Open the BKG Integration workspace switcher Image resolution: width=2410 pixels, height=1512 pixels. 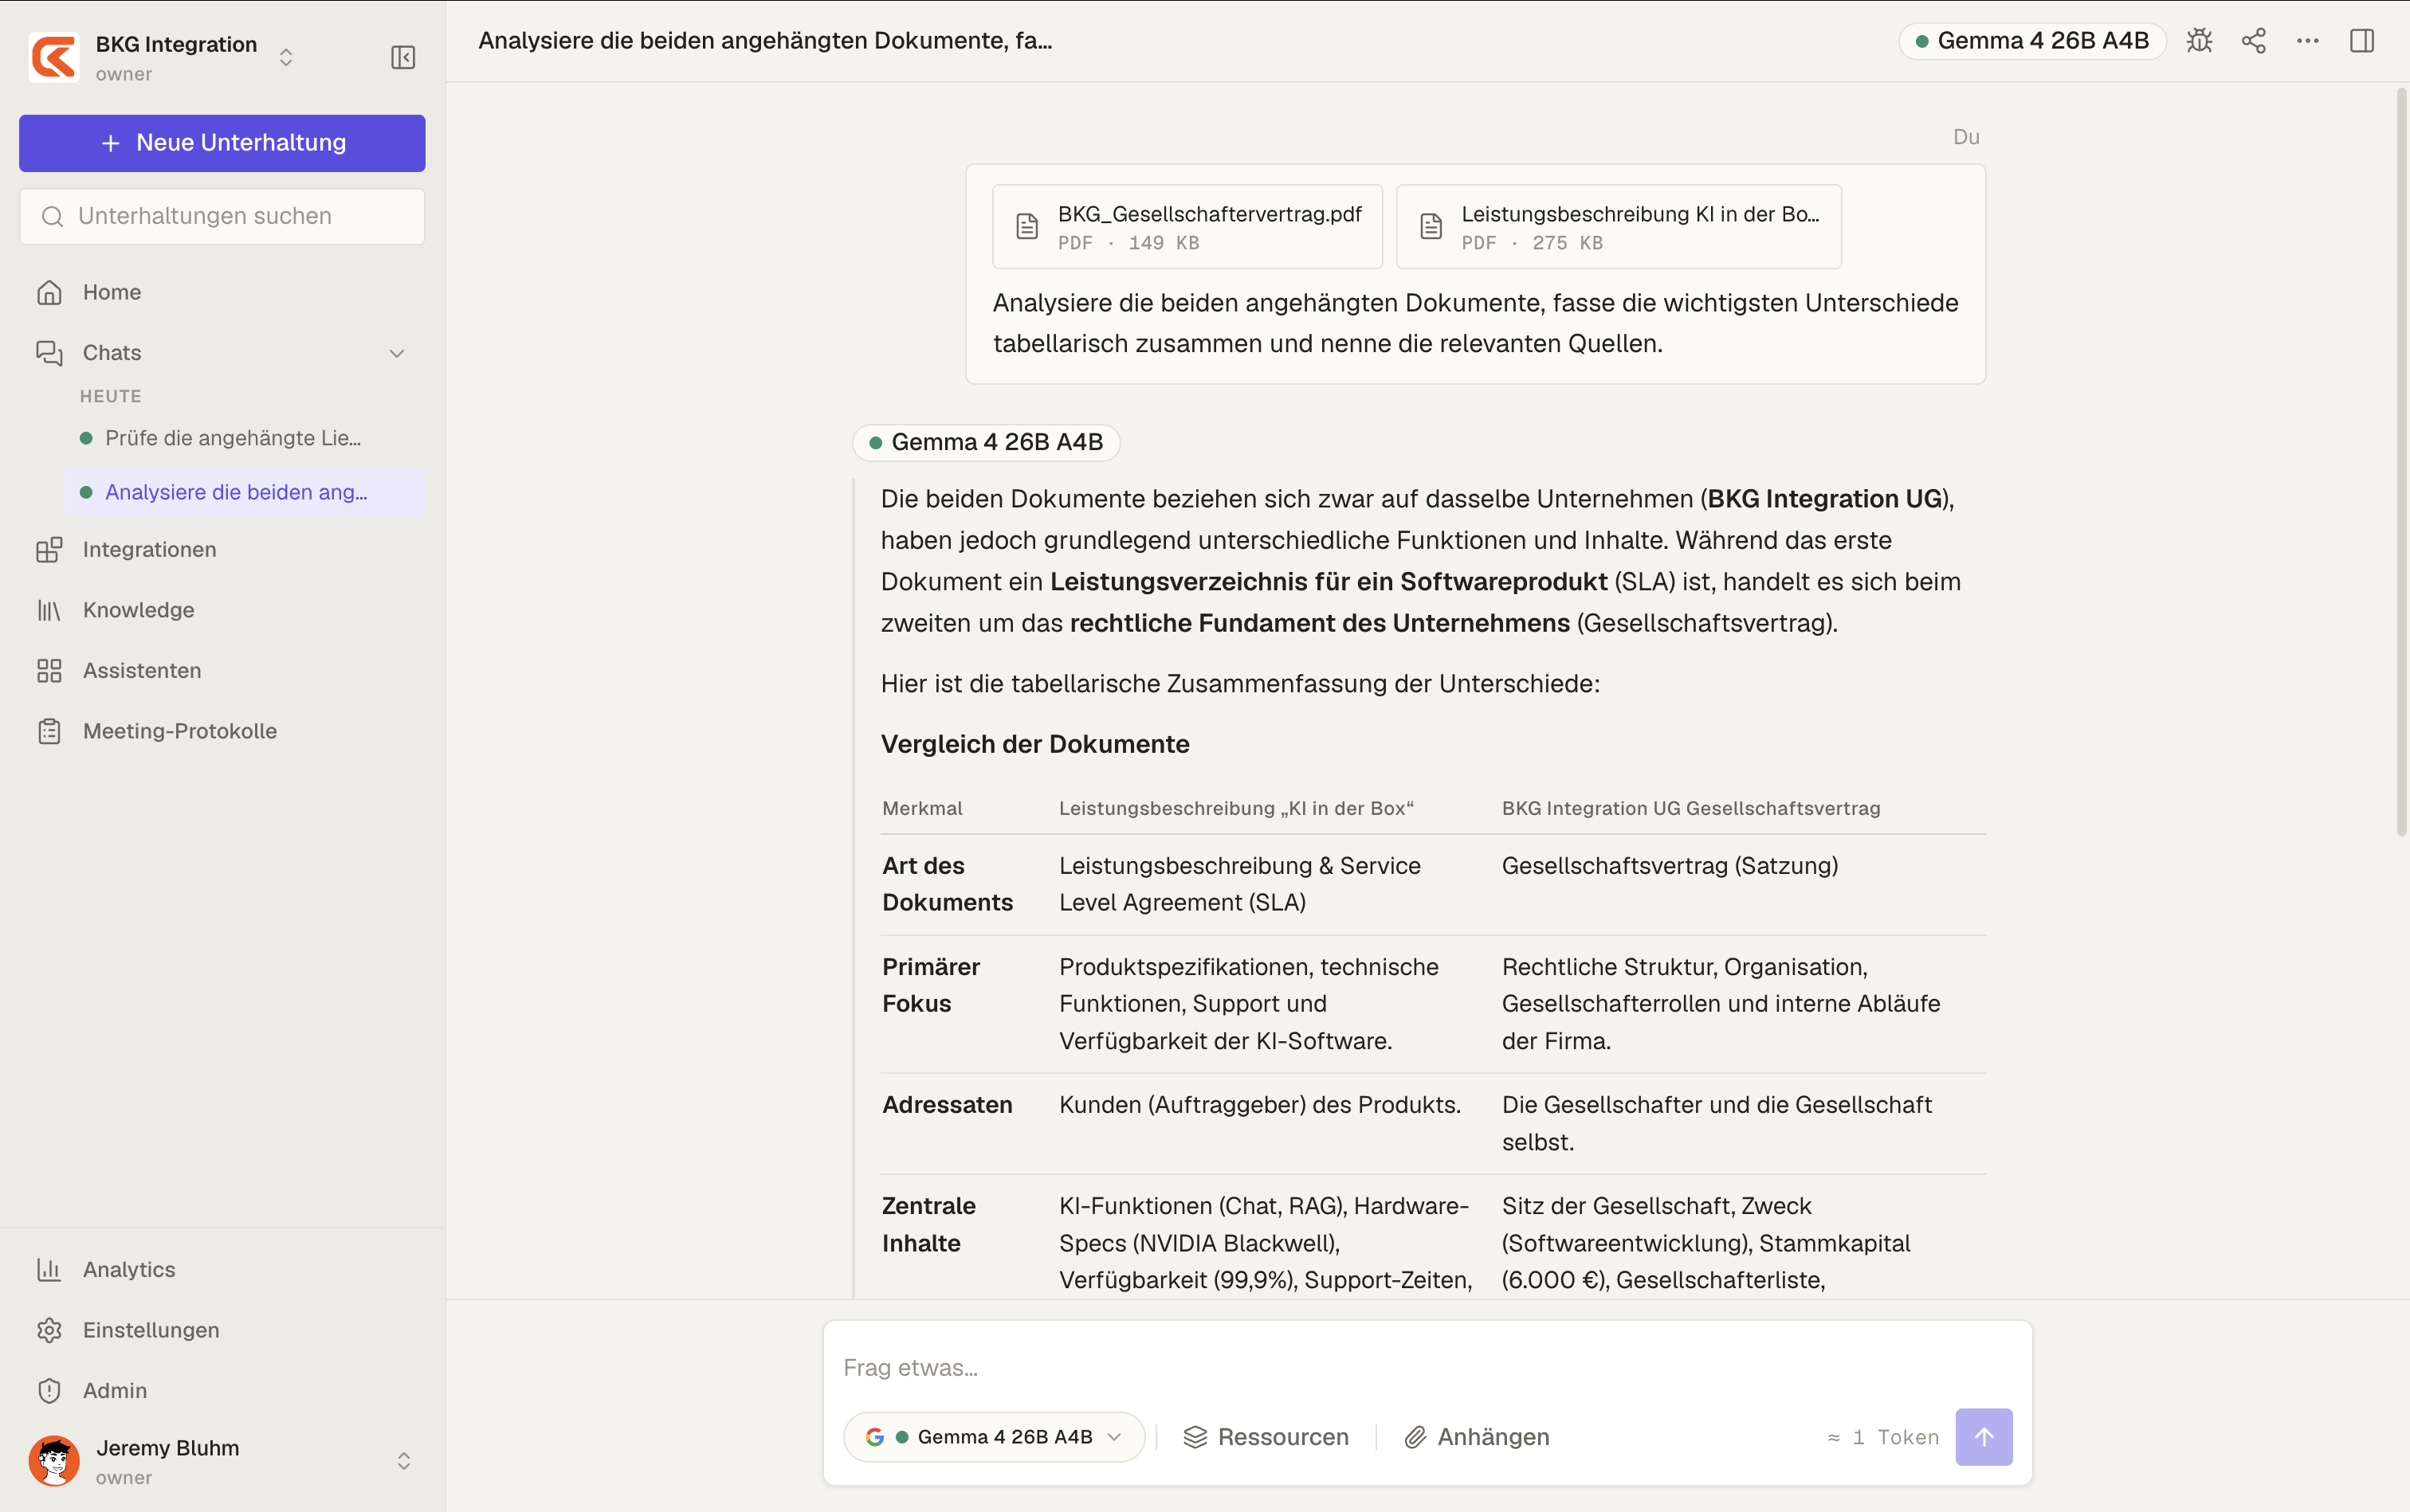coord(286,57)
